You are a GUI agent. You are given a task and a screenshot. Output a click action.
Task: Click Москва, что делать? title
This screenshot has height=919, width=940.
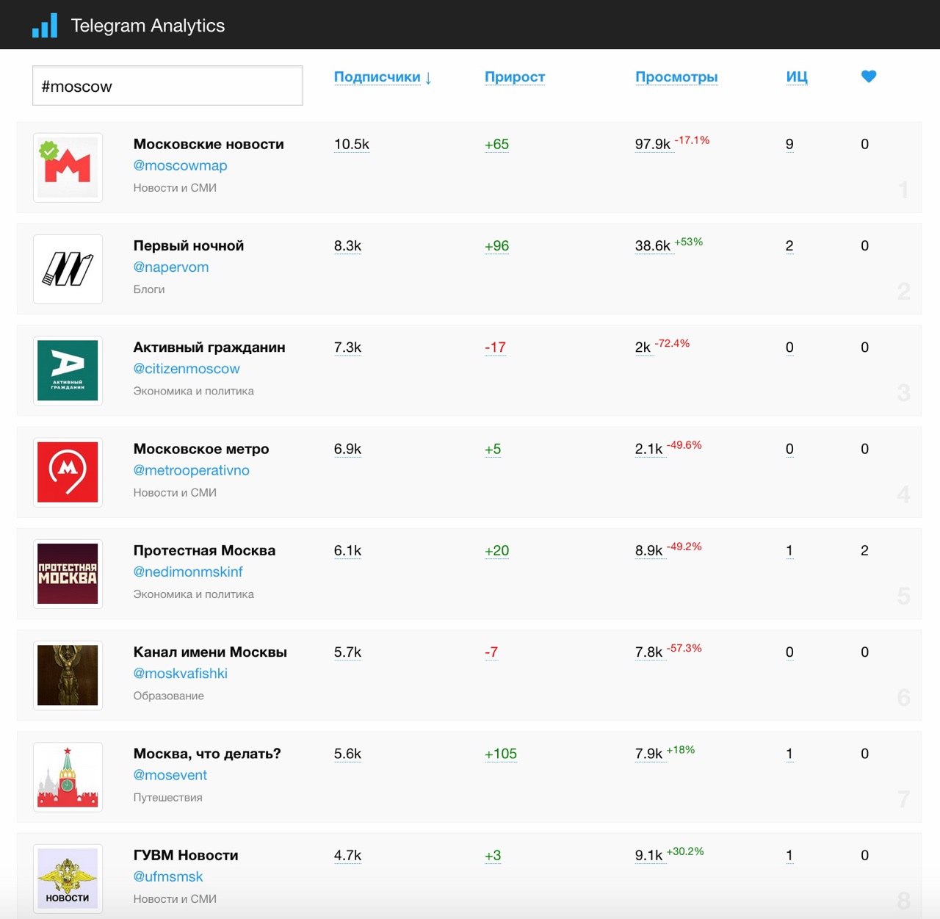(x=207, y=754)
